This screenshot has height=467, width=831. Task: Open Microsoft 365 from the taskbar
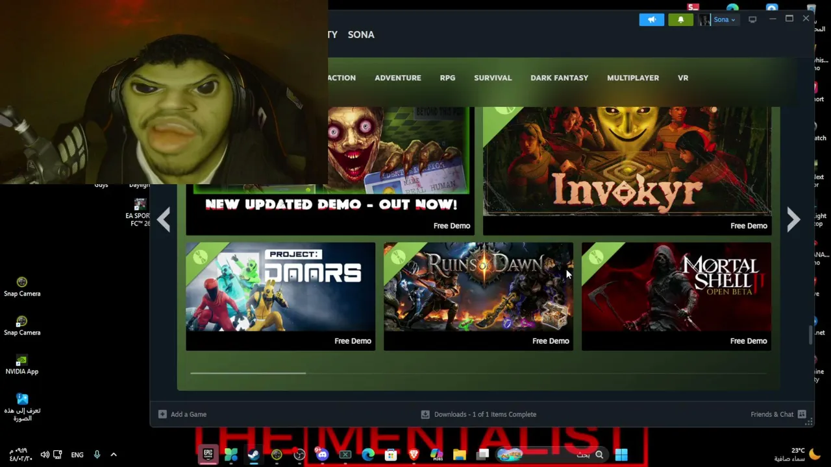(436, 455)
